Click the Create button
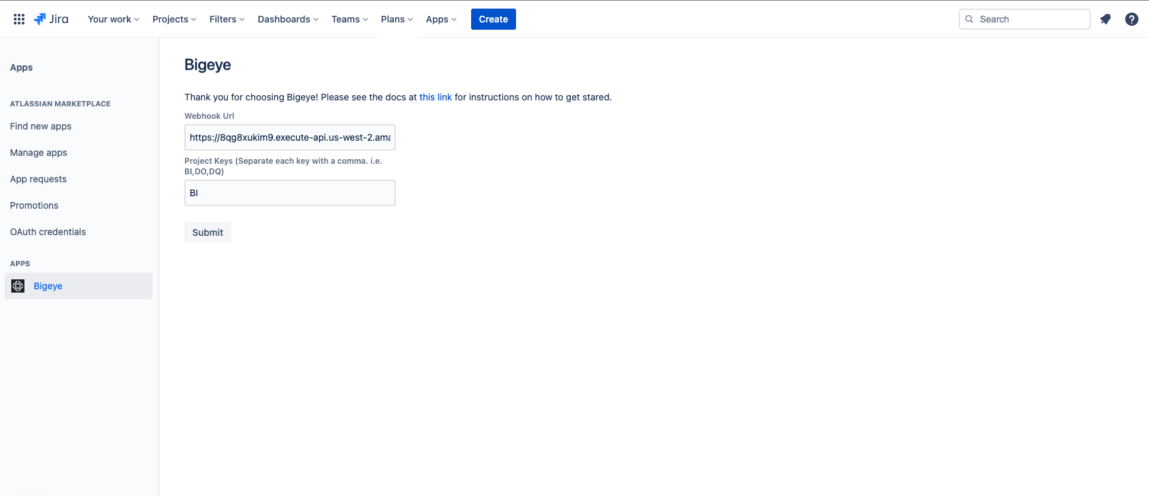Screen dimensions: 1149x496 (x=494, y=19)
